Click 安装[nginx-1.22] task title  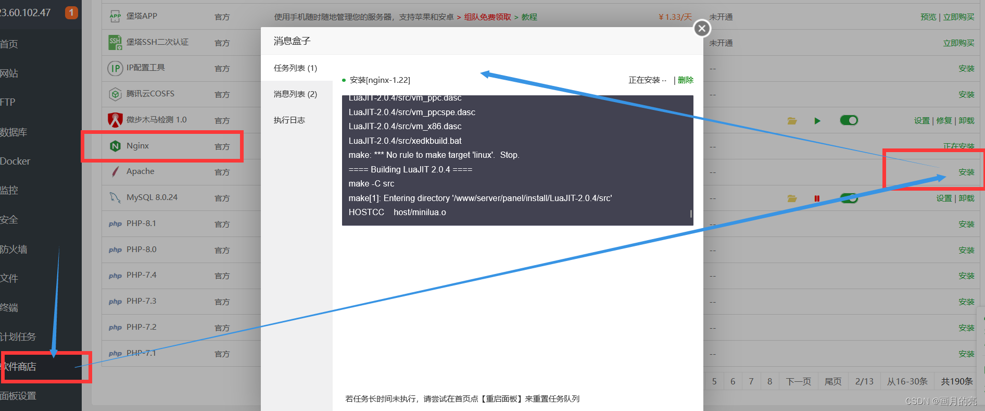(x=380, y=80)
